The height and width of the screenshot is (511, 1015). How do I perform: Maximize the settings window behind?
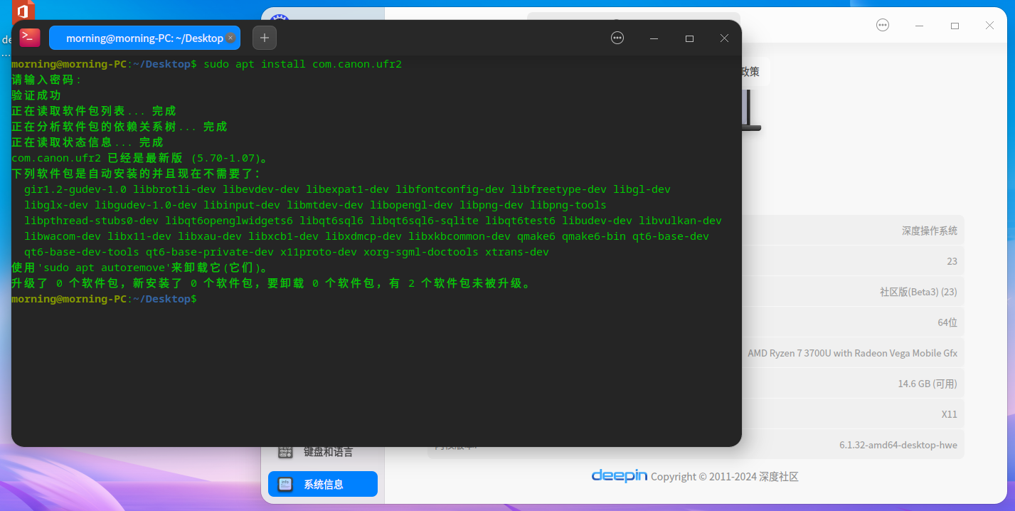coord(955,25)
